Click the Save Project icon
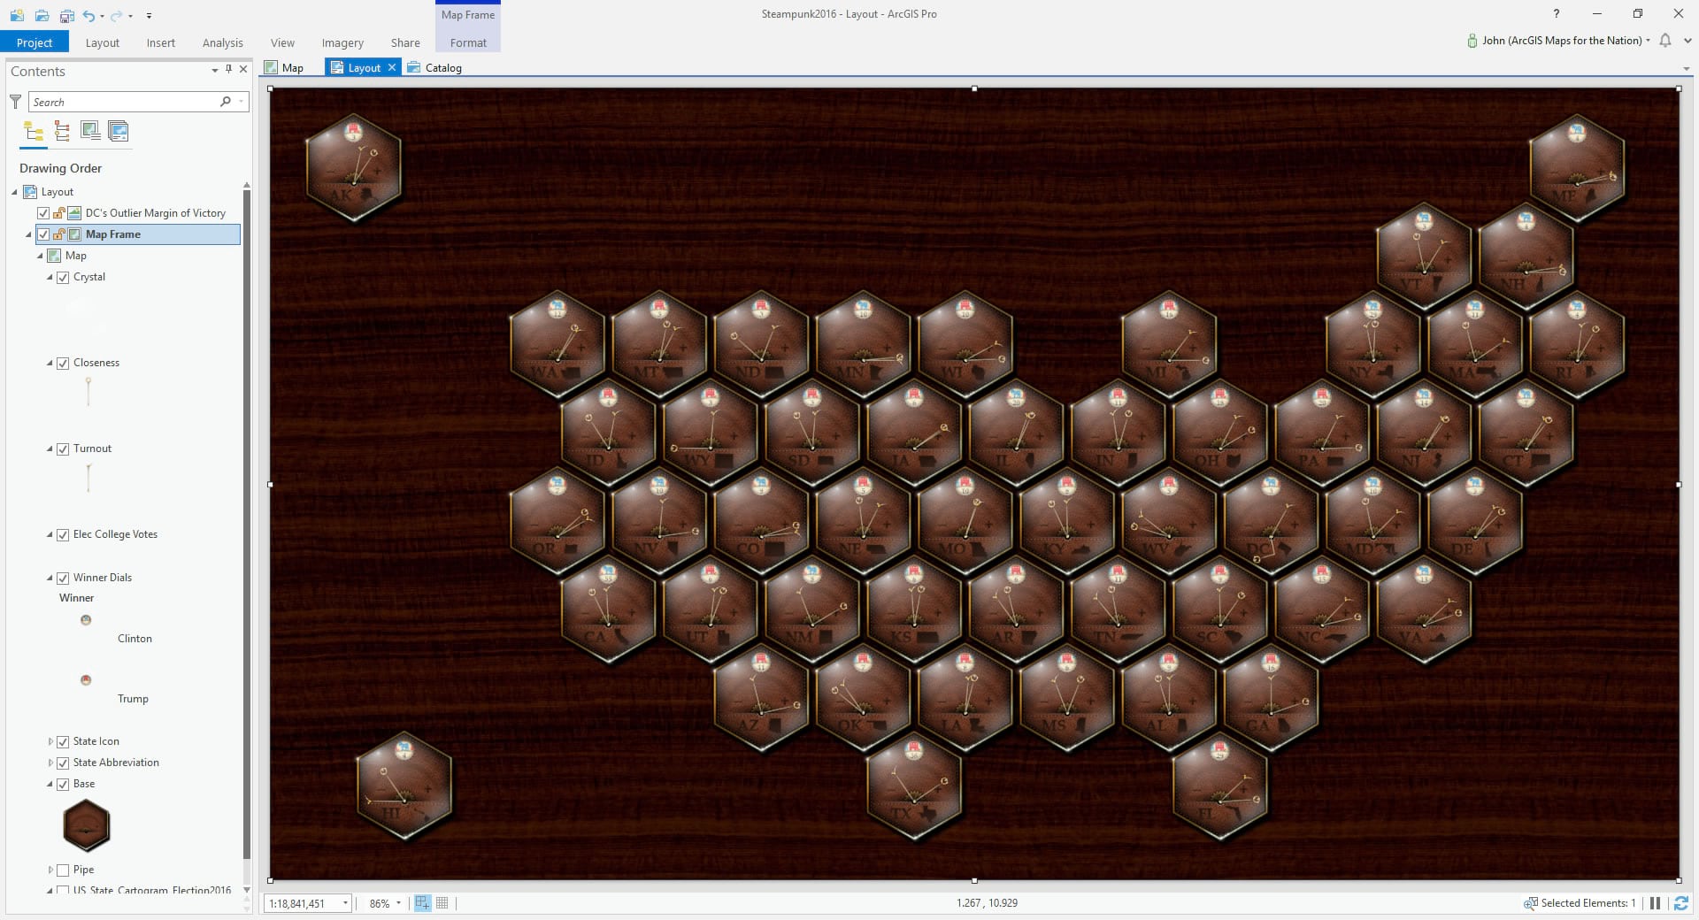 (x=66, y=15)
